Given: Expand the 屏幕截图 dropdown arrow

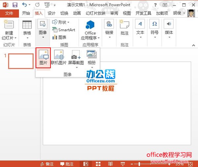Looking at the screenshot, I should (77, 68).
